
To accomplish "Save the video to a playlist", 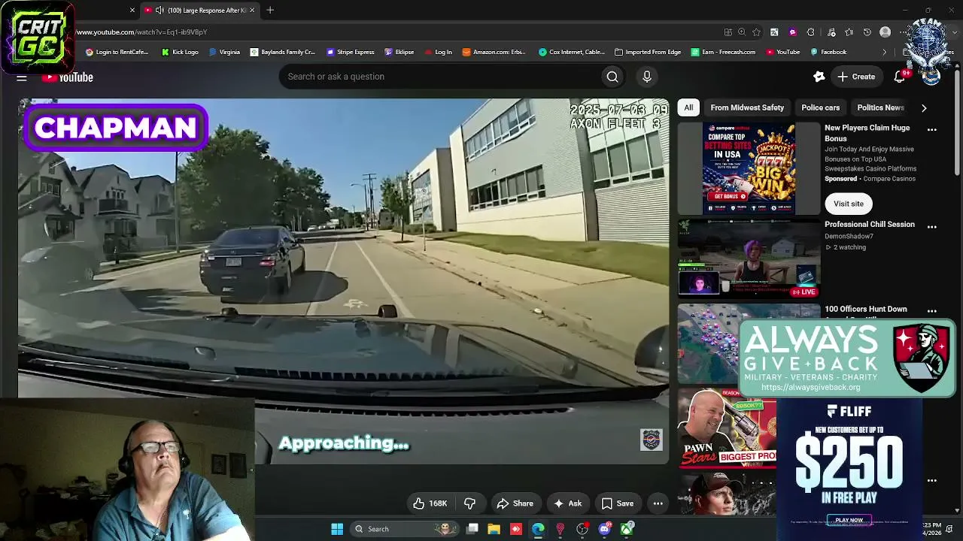I will click(x=617, y=503).
